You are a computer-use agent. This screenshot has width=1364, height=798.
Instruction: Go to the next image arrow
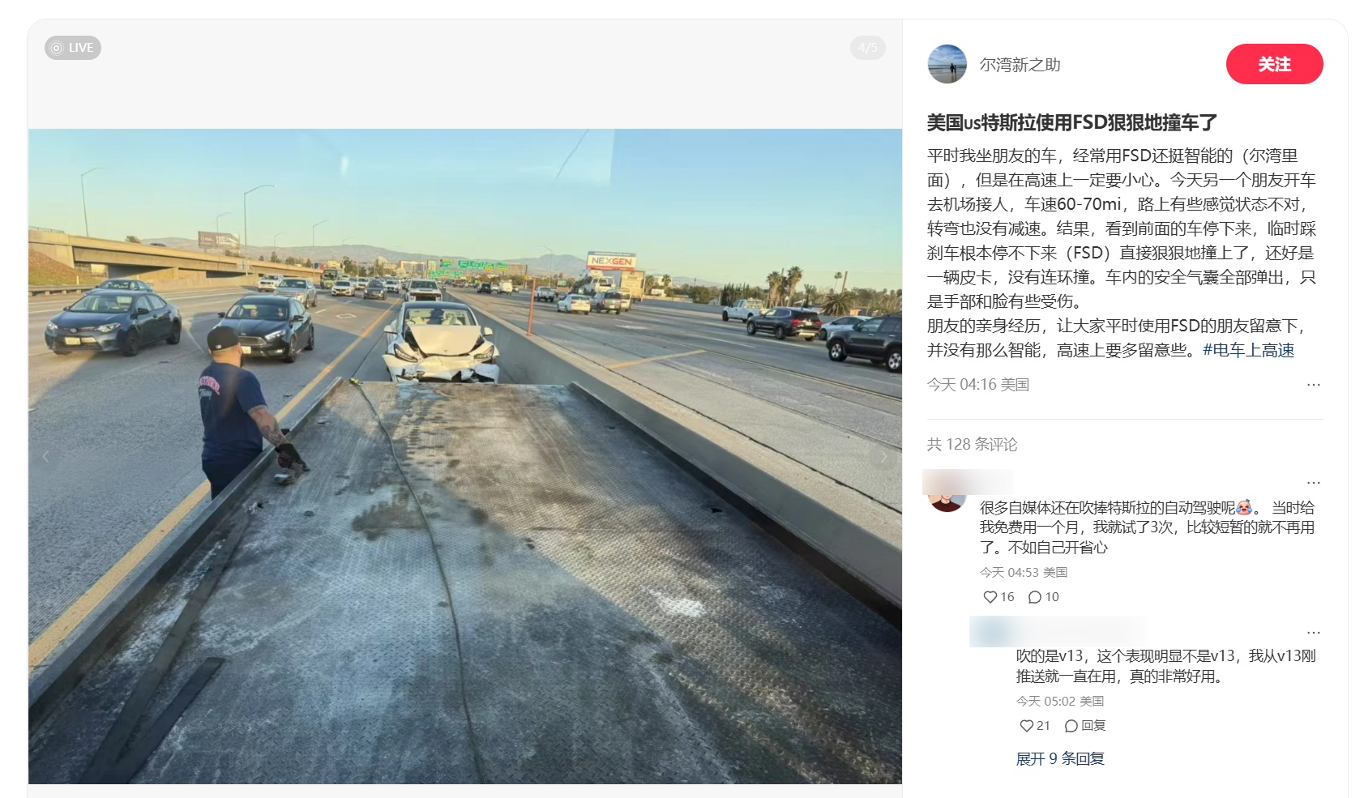[883, 456]
